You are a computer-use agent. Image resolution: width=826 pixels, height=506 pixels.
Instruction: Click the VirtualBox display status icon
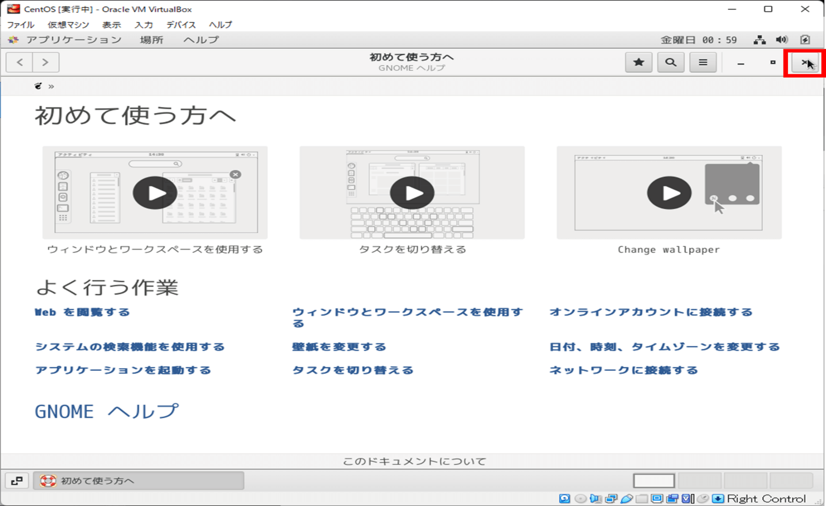pyautogui.click(x=657, y=499)
